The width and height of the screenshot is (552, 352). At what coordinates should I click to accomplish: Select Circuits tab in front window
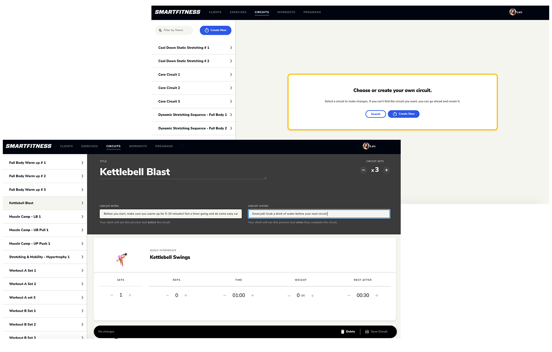pos(113,146)
